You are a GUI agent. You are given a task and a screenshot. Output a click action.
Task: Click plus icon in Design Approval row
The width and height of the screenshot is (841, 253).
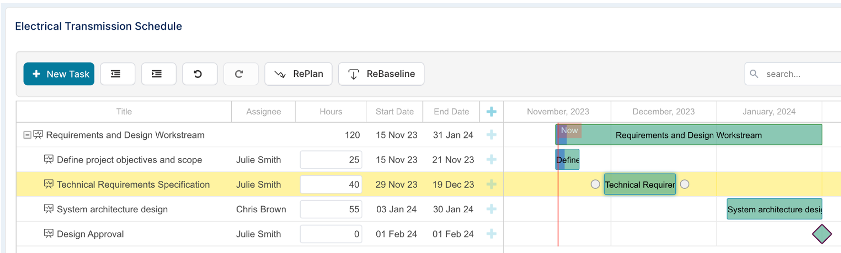[x=491, y=234]
